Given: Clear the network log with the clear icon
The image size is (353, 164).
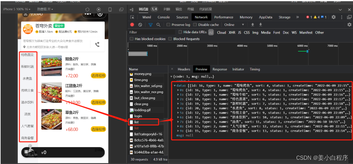Looking at the screenshot, I should (x=140, y=25).
